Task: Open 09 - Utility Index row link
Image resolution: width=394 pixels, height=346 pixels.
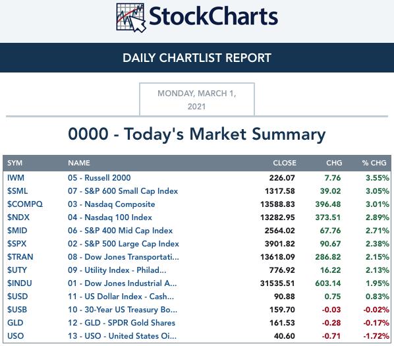Action: tap(117, 270)
